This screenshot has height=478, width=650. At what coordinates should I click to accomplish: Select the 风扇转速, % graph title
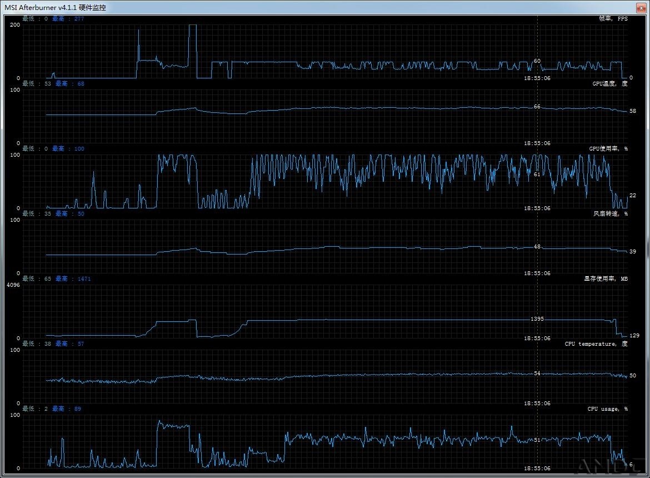pos(610,214)
